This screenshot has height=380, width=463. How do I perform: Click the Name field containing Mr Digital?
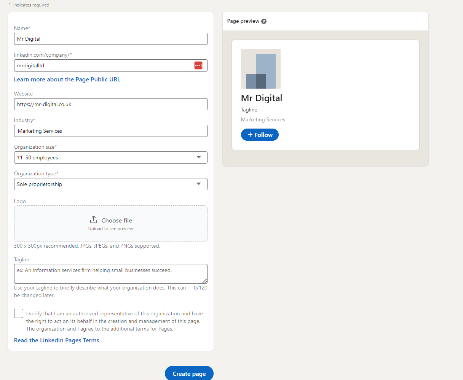(x=110, y=39)
